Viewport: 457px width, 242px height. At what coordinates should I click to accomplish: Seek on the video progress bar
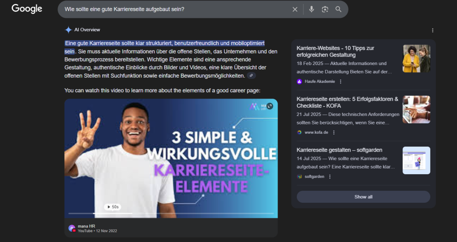[x=171, y=213]
